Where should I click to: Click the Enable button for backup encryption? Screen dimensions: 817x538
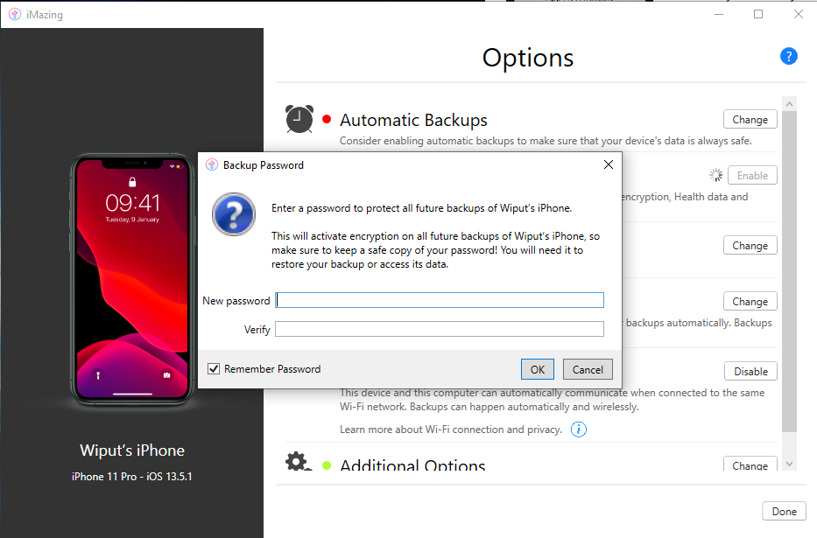(x=752, y=175)
